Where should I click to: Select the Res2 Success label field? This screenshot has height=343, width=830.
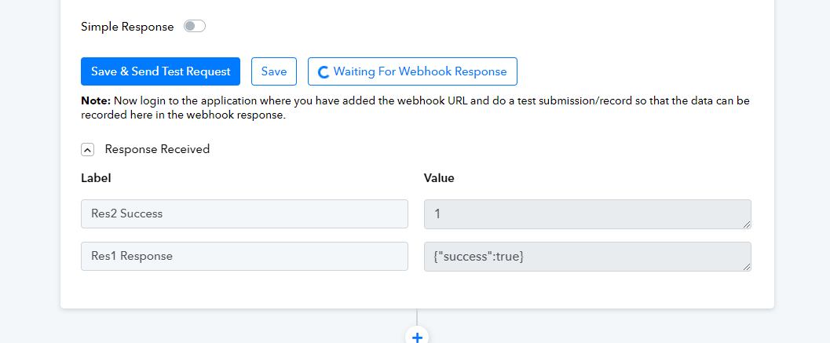point(244,213)
